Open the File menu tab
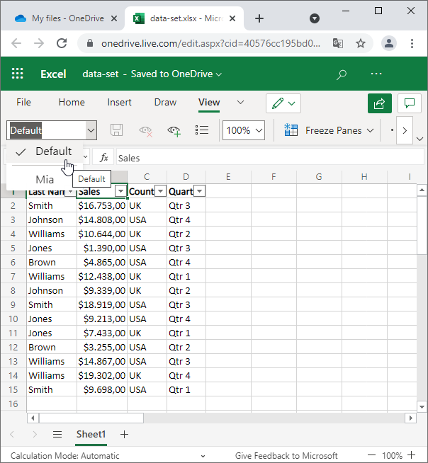The height and width of the screenshot is (463, 428). (x=23, y=102)
